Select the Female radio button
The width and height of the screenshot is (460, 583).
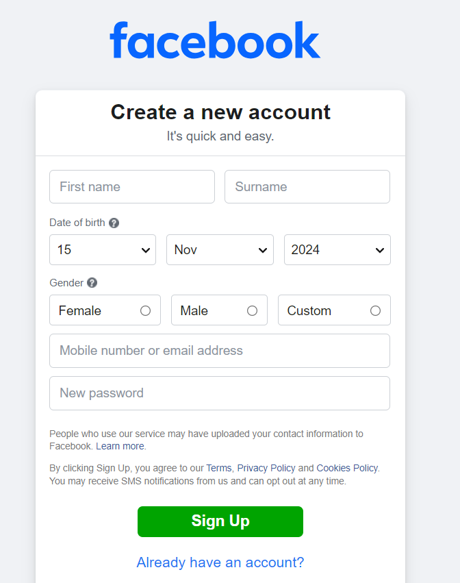tap(145, 310)
